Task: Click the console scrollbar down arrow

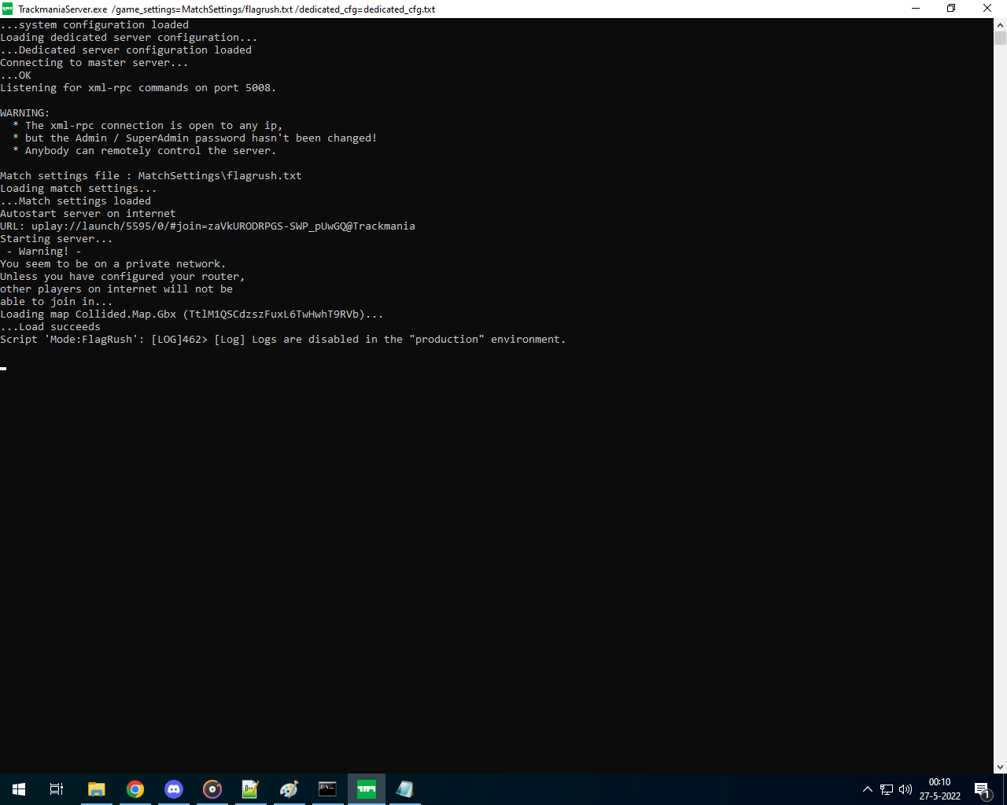Action: [1000, 767]
